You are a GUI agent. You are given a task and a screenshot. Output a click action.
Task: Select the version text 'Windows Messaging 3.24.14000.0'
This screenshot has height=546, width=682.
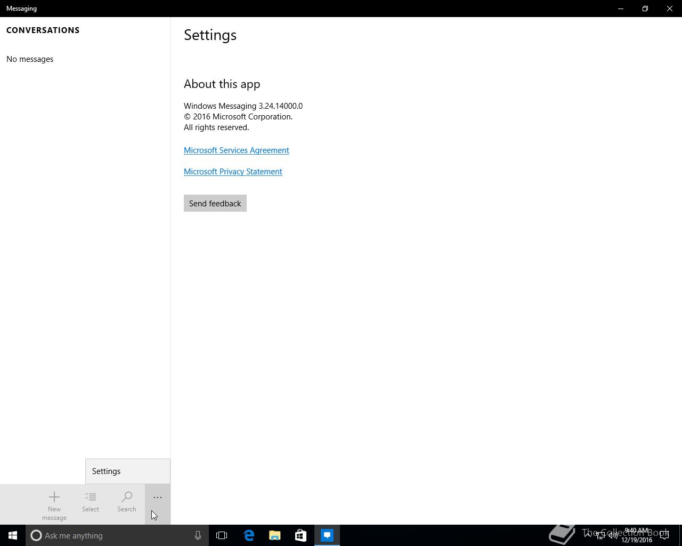(x=243, y=106)
